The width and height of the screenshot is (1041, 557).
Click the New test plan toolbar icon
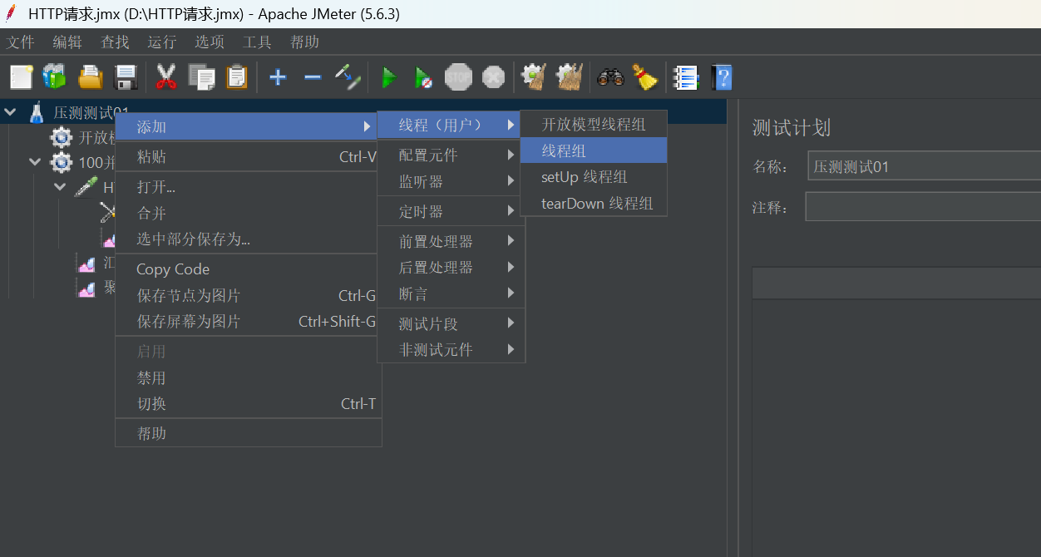[x=21, y=77]
